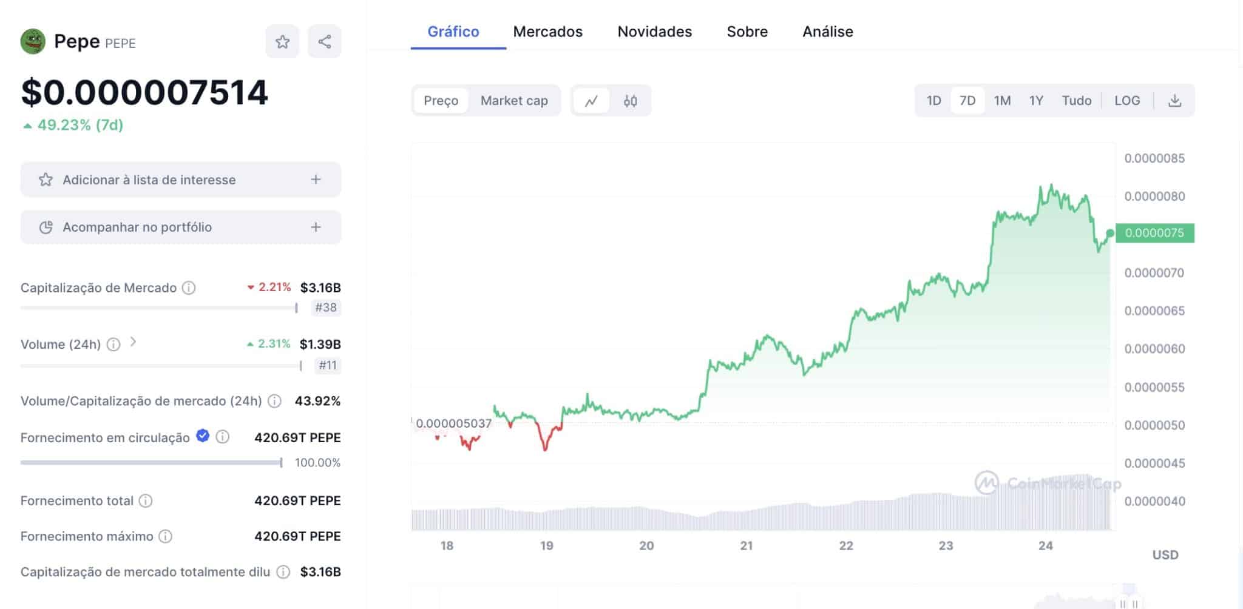Select 1D time range
This screenshot has height=609, width=1243.
tap(933, 101)
